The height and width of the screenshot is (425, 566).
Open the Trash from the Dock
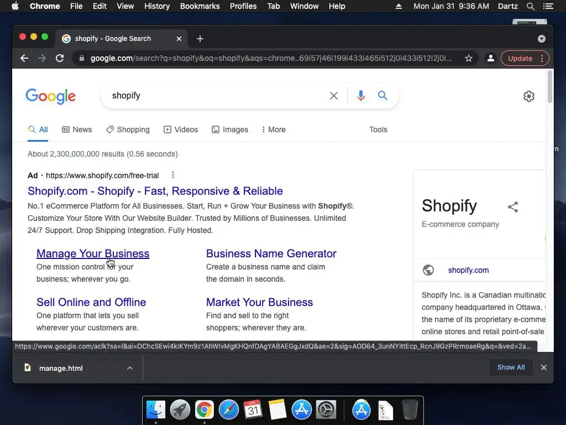pos(410,410)
